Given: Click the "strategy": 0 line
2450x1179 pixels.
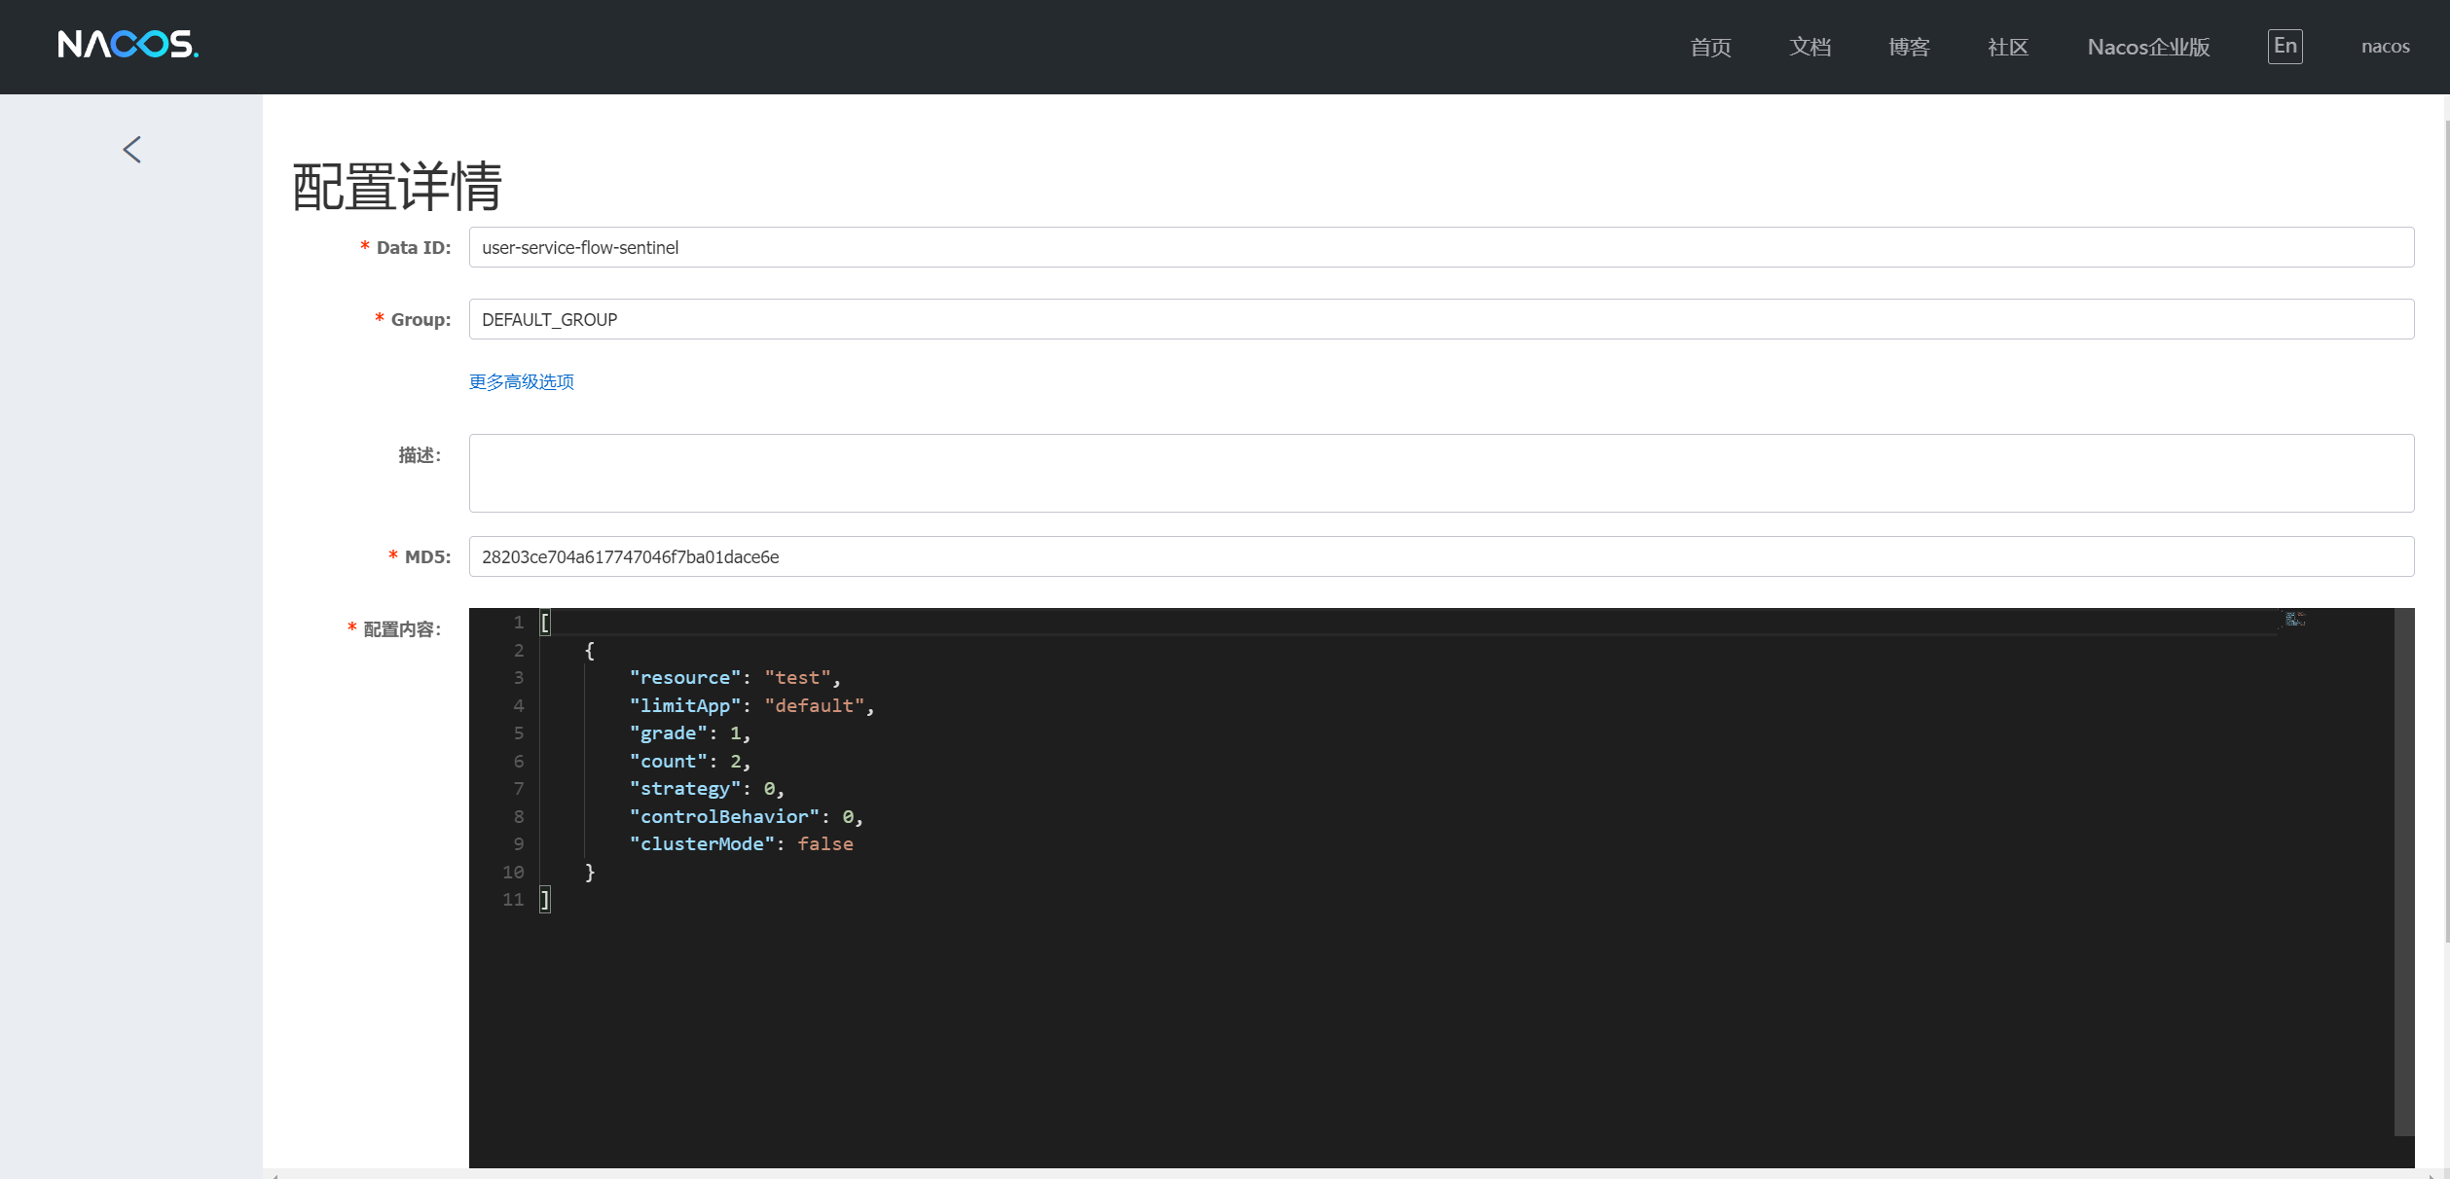Looking at the screenshot, I should pos(707,789).
